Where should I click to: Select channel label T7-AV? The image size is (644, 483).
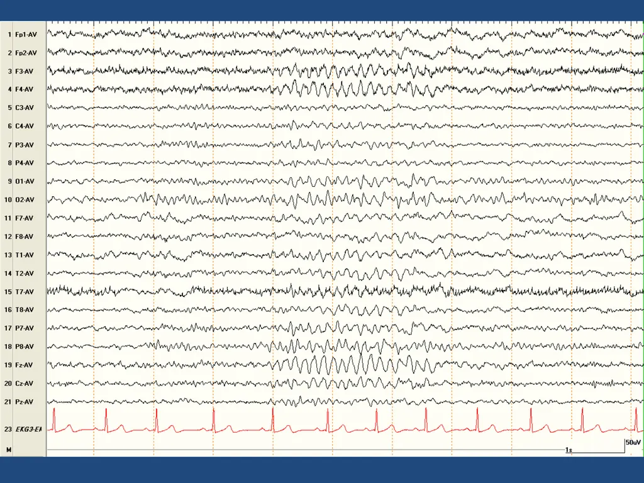(x=25, y=292)
